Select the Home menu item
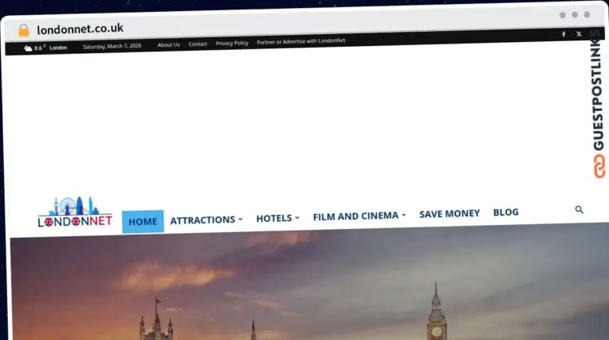This screenshot has height=340, width=609. 143,221
